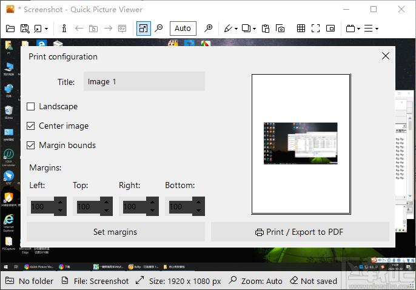Click the plugins icon in toolbar
Image resolution: width=416 pixels, height=290 pixels.
pos(351,29)
